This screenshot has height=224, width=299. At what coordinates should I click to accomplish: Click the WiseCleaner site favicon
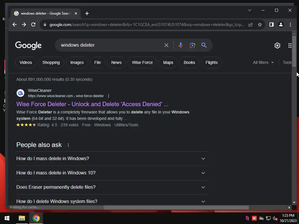tap(20, 93)
